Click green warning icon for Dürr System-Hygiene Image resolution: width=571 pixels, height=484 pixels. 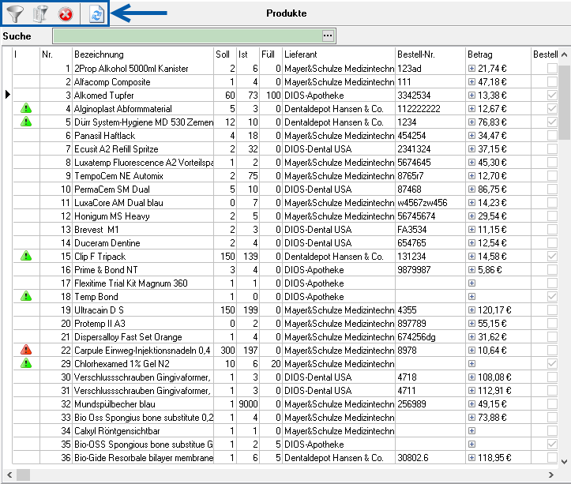(x=26, y=122)
